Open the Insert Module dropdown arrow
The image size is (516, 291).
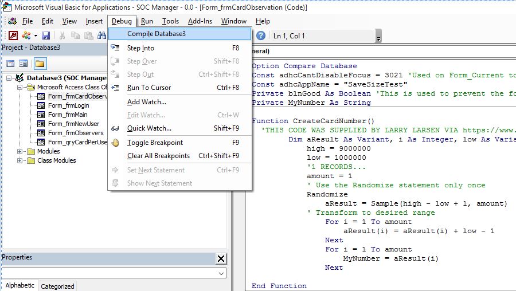[35, 36]
